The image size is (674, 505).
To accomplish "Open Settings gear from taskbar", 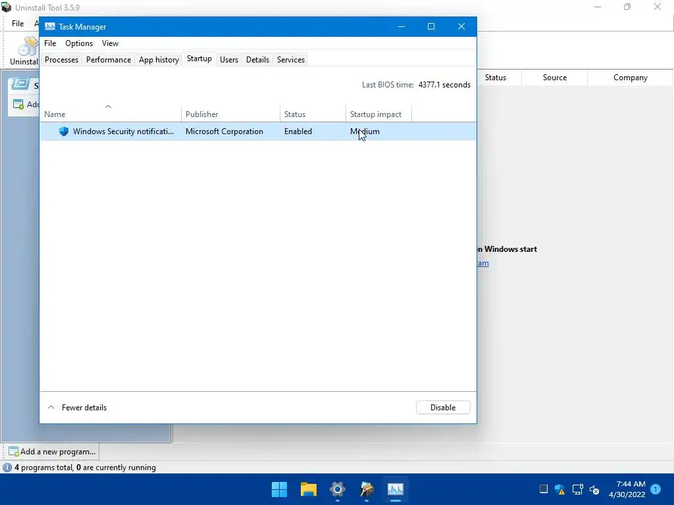I will pos(338,489).
